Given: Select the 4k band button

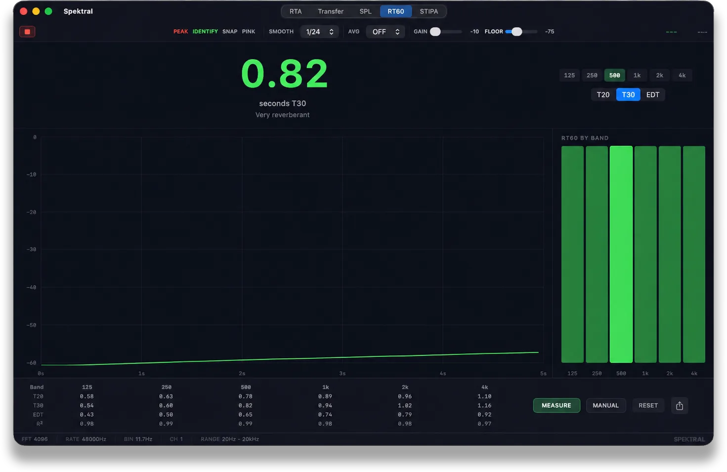Looking at the screenshot, I should click(x=682, y=75).
